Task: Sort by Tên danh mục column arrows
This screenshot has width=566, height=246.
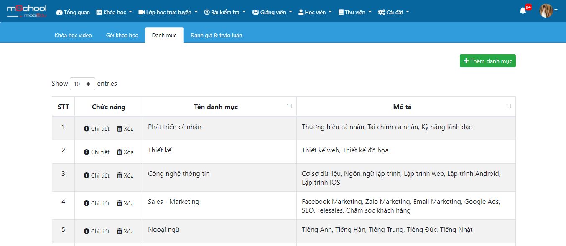Action: pos(290,106)
